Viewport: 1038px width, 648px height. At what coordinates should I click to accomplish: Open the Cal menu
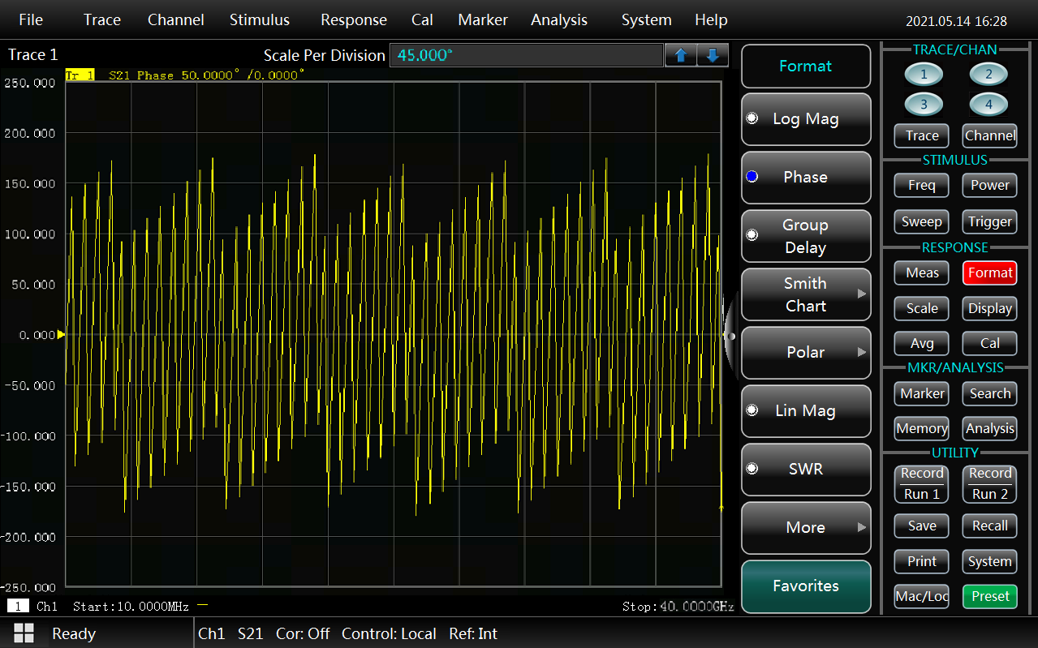[x=422, y=20]
